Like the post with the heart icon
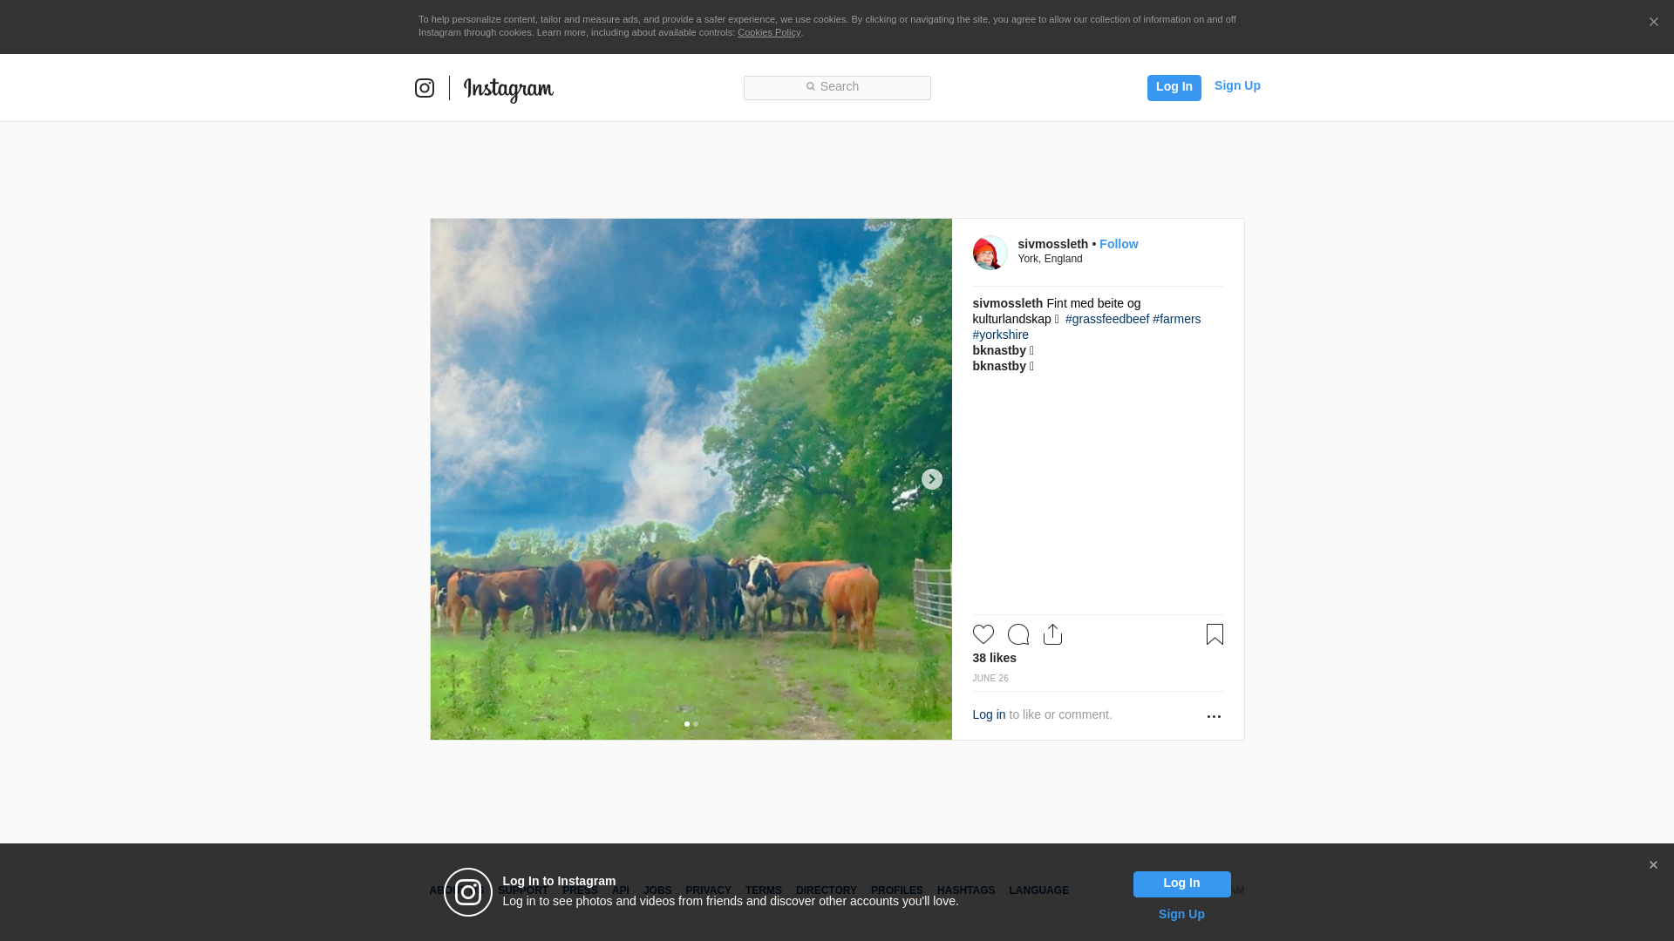1674x941 pixels. tap(983, 634)
